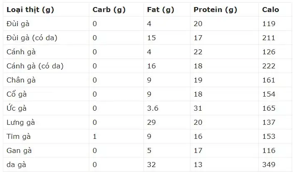The height and width of the screenshot is (172, 293).
Task: Select the 'da gà' row label
Action: [x=16, y=165]
